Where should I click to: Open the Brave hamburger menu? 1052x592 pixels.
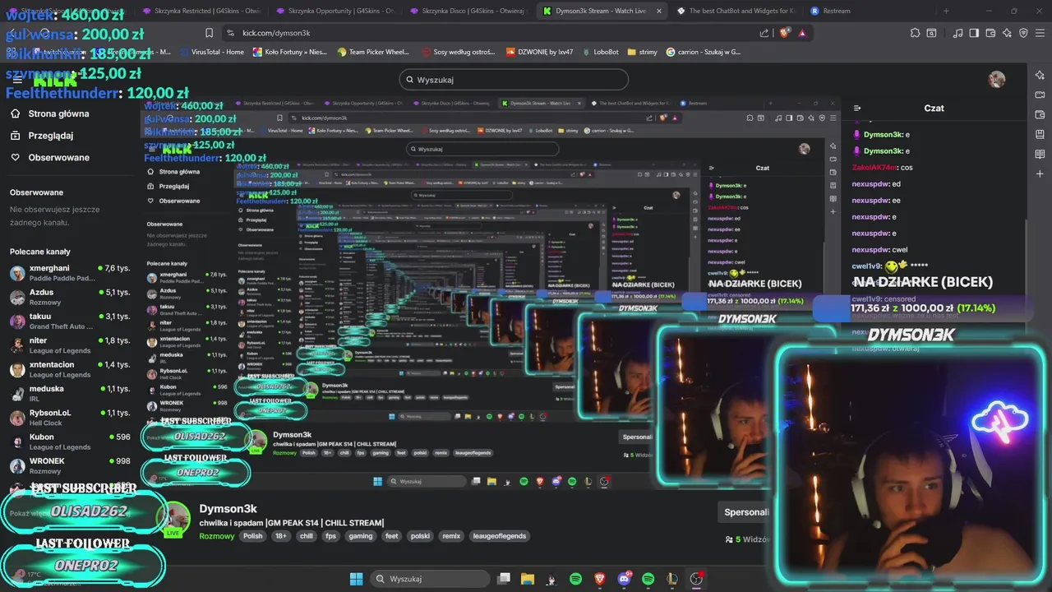tap(1040, 33)
